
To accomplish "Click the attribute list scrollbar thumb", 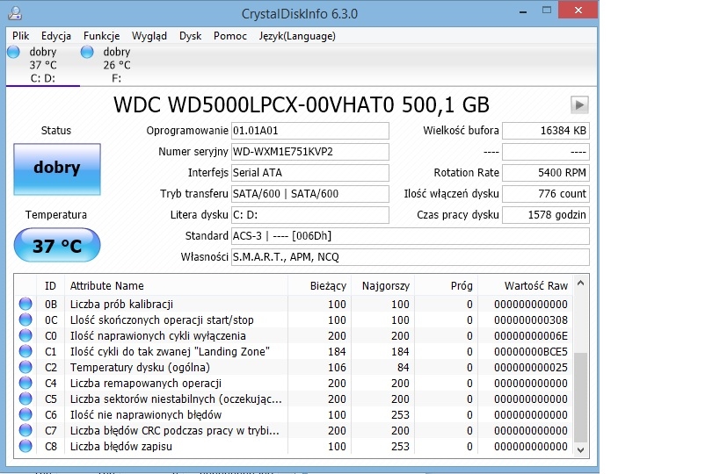I will point(580,398).
